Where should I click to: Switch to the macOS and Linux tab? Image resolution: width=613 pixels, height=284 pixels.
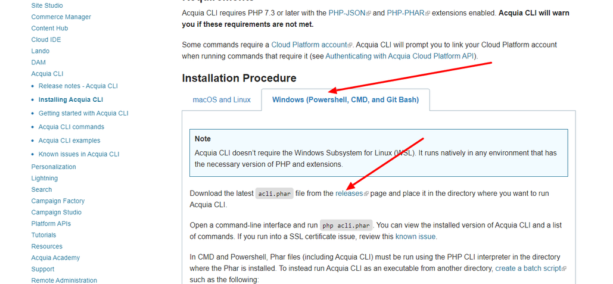(x=222, y=100)
